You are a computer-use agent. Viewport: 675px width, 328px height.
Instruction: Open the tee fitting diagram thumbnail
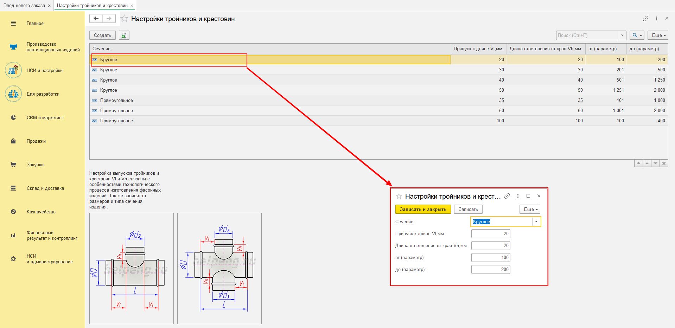[x=132, y=268]
